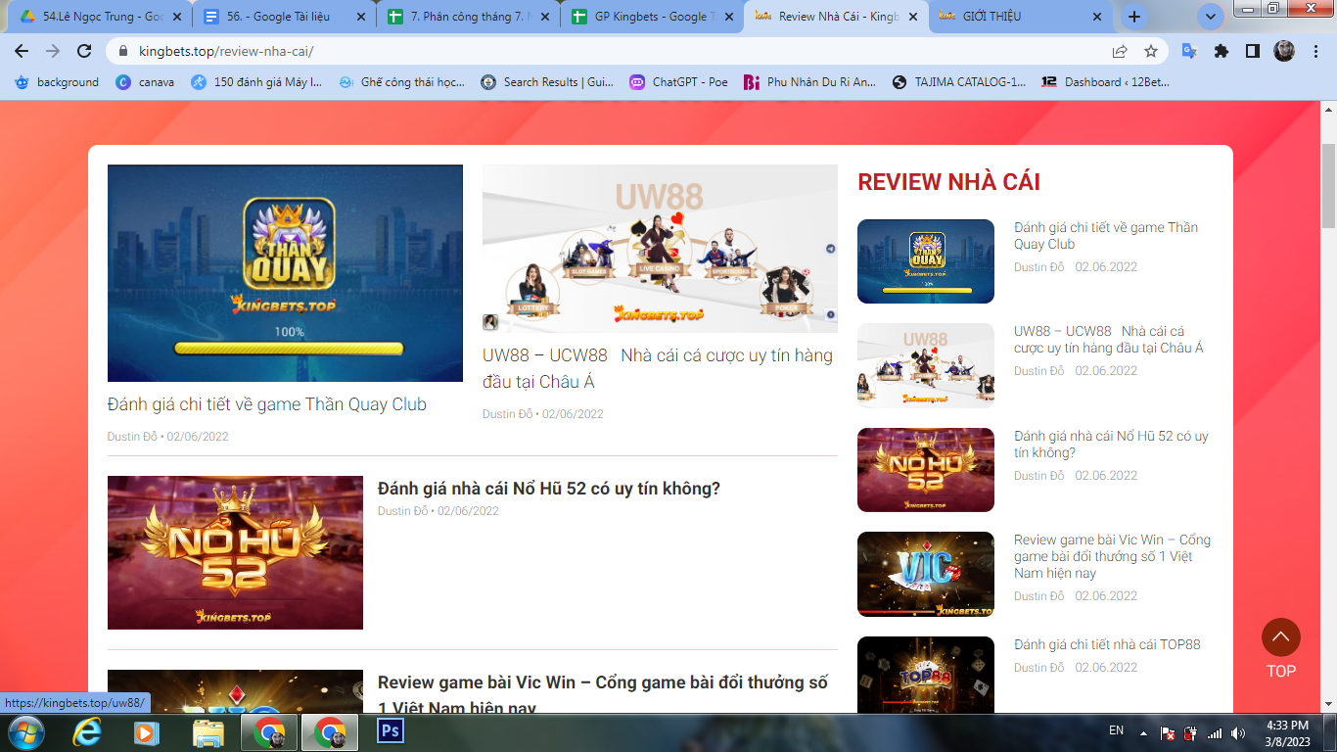Open the taskbar clock showing 4:33 PM

pyautogui.click(x=1288, y=733)
